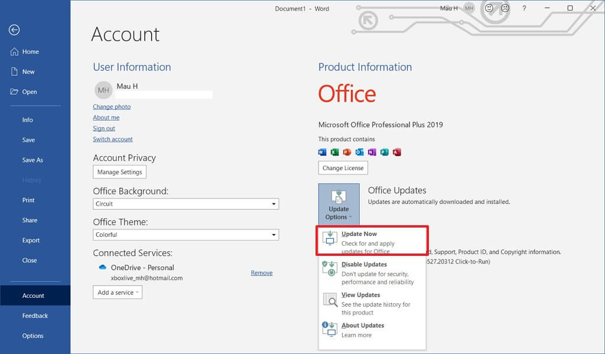Open Feedback in the sidebar
605x354 pixels.
[35, 316]
